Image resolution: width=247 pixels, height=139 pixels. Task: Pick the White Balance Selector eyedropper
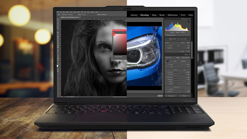[x=167, y=62]
